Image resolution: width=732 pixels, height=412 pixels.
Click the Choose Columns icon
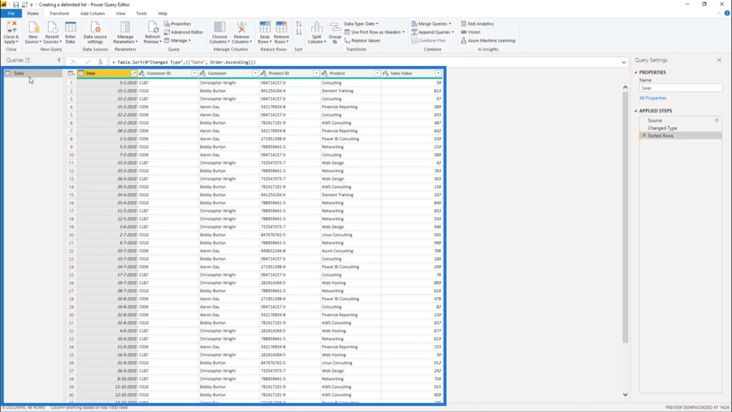click(220, 28)
